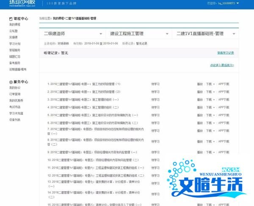Click 播放 for lesson 7 项目目标的动态控制（一）
This screenshot has height=206, width=254.
(x=200, y=131)
